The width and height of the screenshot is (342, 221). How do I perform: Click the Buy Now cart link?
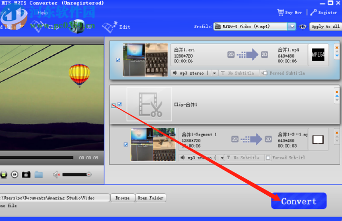(289, 13)
